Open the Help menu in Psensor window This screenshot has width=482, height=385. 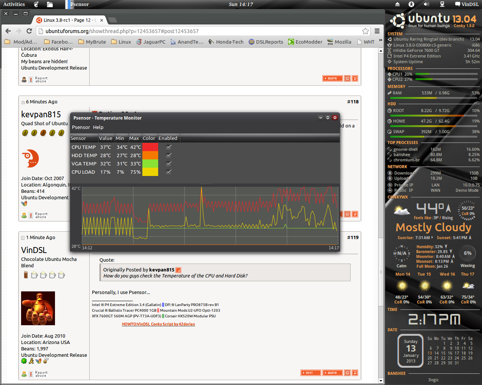pos(98,127)
